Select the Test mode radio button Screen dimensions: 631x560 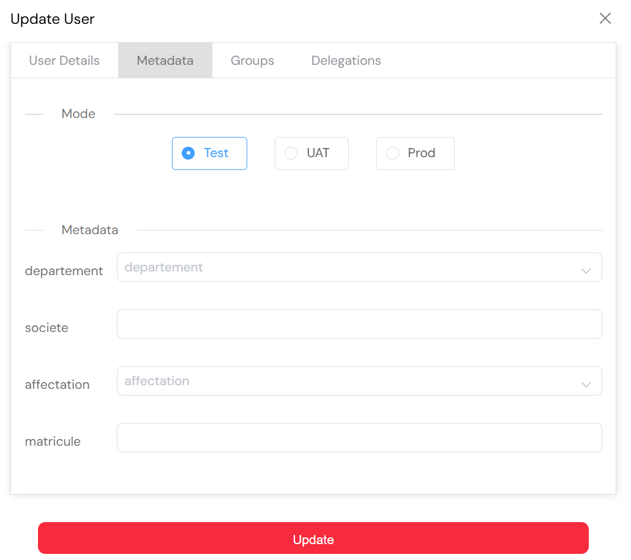point(209,153)
